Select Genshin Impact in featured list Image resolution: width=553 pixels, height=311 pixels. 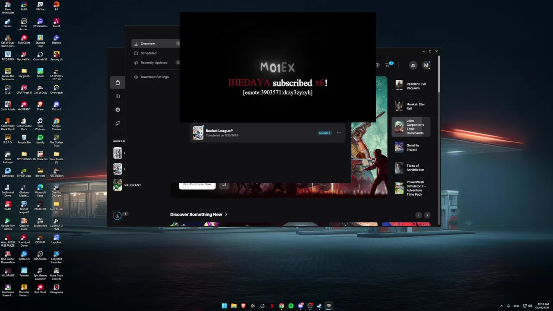tap(411, 147)
